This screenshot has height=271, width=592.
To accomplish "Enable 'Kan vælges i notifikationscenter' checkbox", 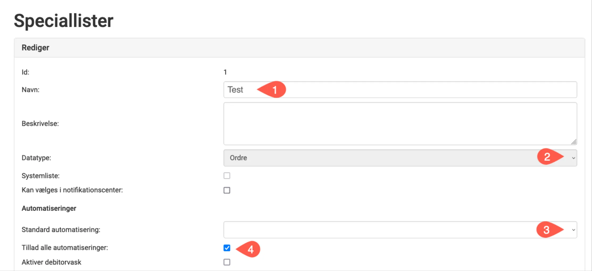I will point(227,190).
